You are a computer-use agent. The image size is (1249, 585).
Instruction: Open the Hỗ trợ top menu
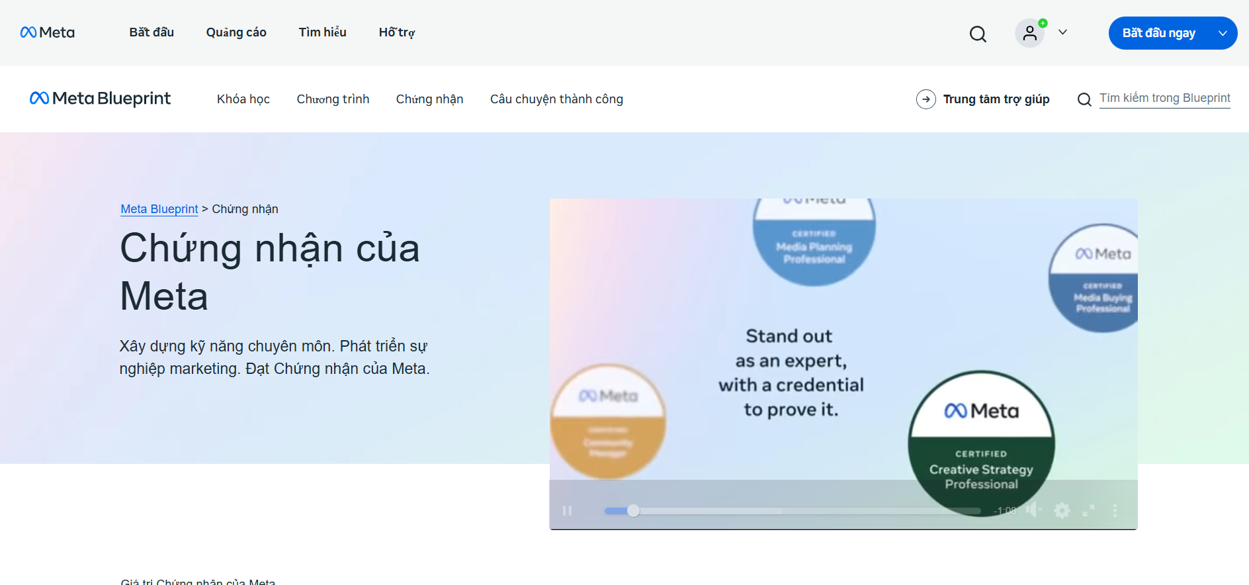pos(397,32)
